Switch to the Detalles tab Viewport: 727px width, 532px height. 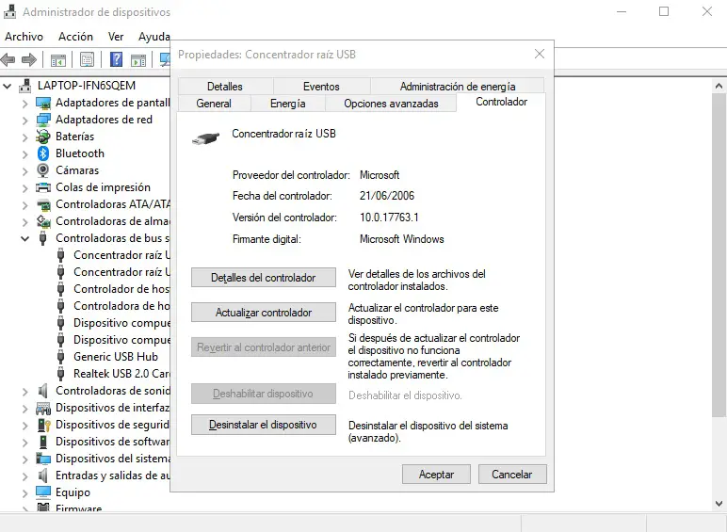click(x=225, y=87)
